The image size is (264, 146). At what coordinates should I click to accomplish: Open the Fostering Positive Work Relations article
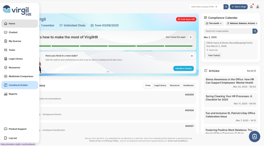tap(231, 130)
